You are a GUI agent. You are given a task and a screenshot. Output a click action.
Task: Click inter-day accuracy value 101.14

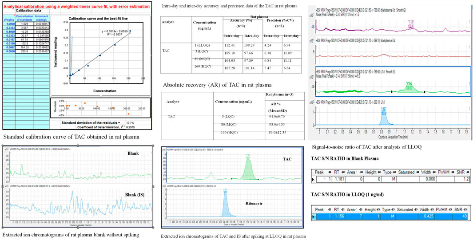(248, 67)
